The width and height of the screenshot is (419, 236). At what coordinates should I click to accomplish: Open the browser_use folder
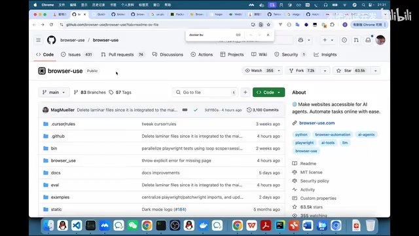coord(64,161)
